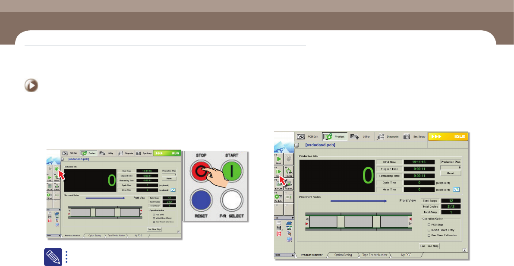Image resolution: width=514 pixels, height=266 pixels.
Task: Click One Time Skip in RUN window
Action: (x=154, y=229)
